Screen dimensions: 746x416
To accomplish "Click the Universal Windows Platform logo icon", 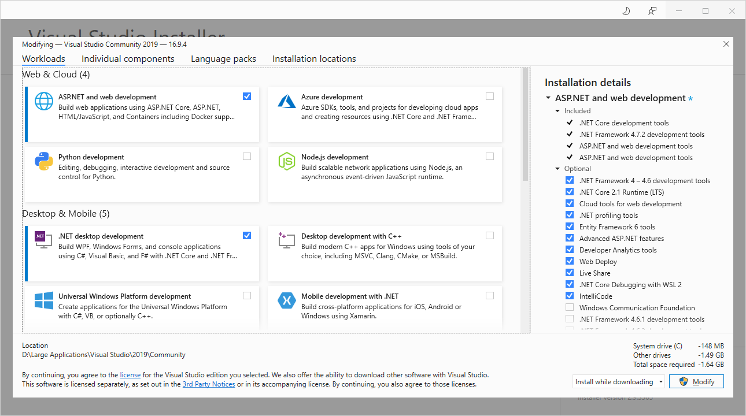I will 44,300.
